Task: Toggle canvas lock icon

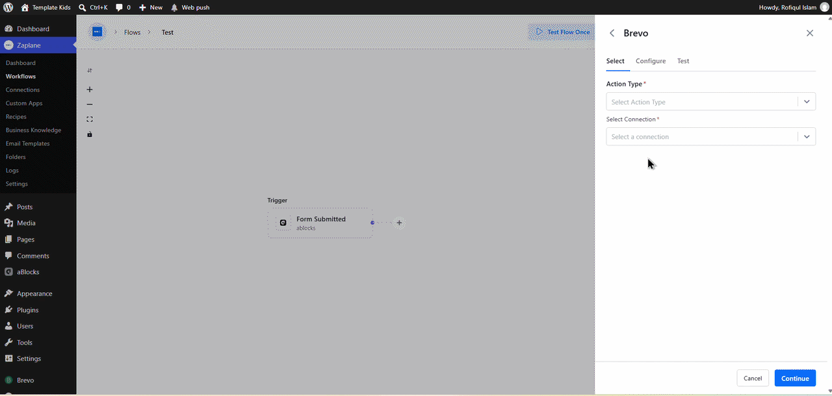Action: (x=90, y=134)
